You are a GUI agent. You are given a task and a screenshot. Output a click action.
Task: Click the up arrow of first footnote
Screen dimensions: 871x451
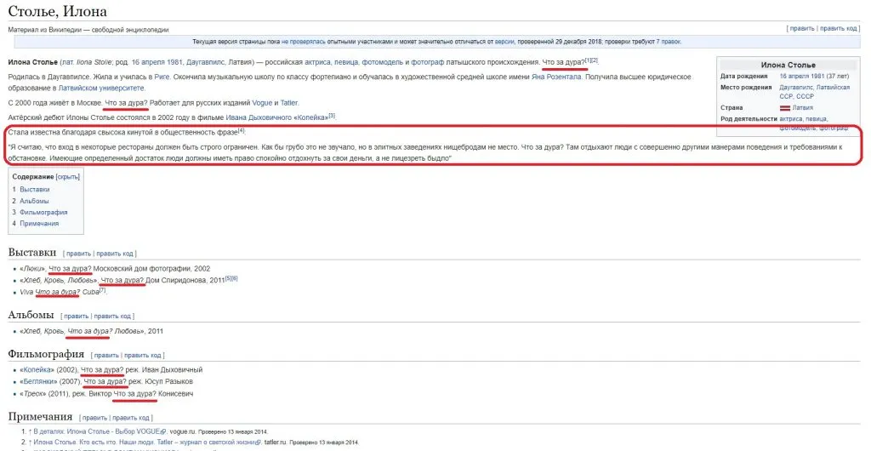click(x=29, y=431)
